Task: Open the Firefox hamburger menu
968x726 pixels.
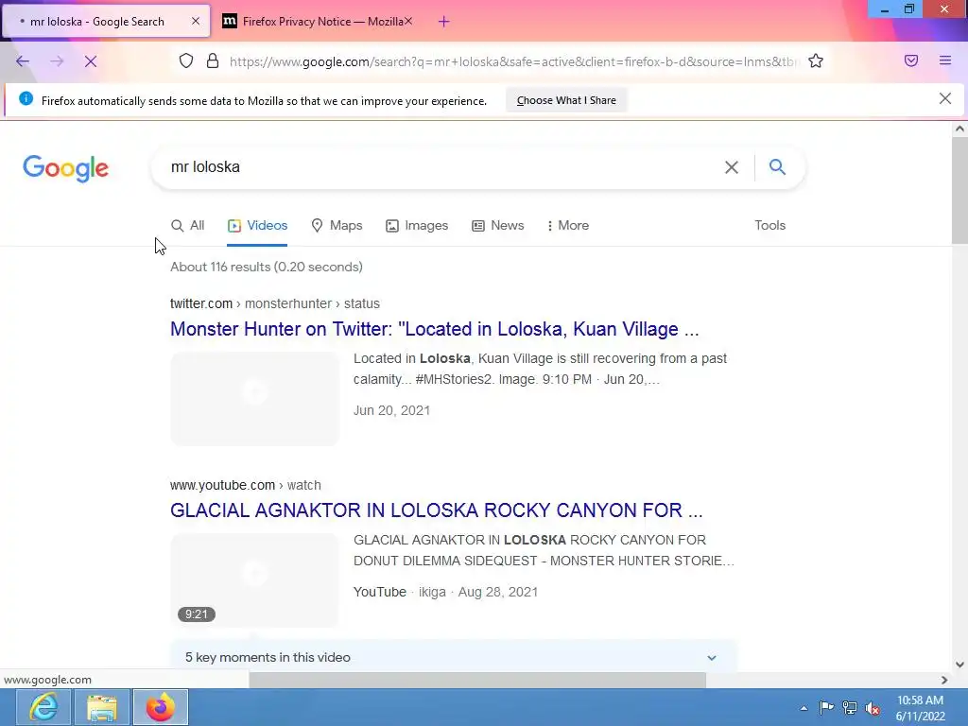Action: [944, 60]
